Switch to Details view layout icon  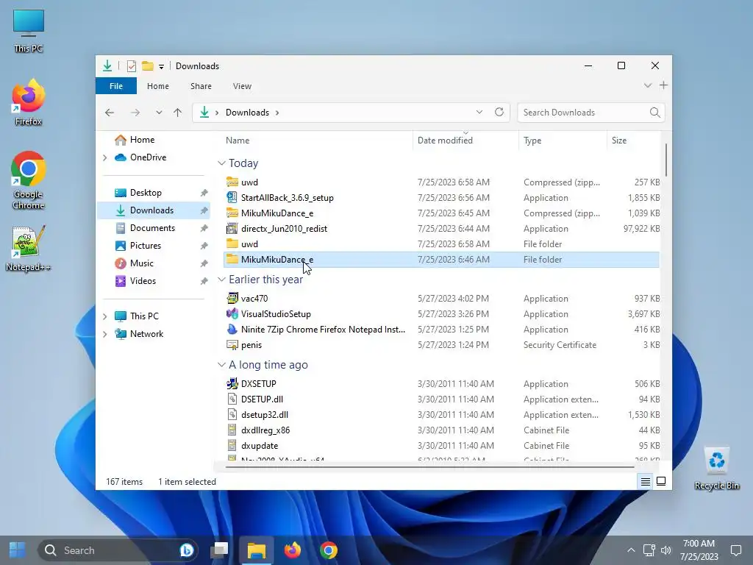646,481
